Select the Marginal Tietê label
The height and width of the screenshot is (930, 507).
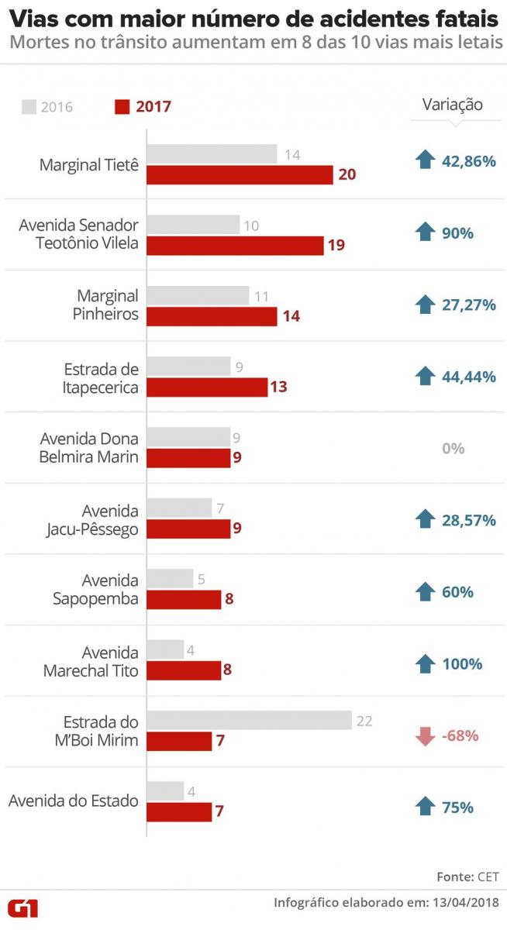[x=89, y=164]
